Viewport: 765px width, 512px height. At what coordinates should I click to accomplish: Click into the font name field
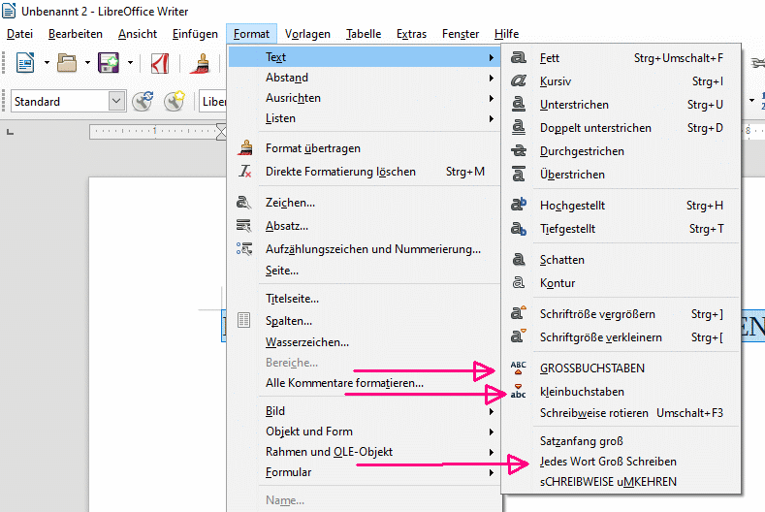coord(213,101)
